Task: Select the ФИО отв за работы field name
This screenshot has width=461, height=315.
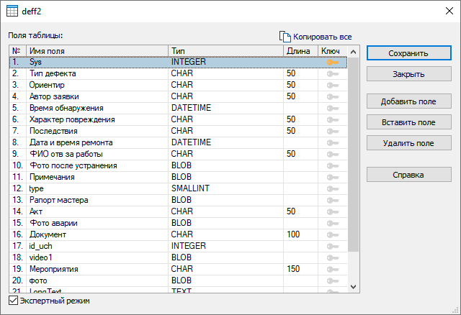Action: [x=66, y=154]
